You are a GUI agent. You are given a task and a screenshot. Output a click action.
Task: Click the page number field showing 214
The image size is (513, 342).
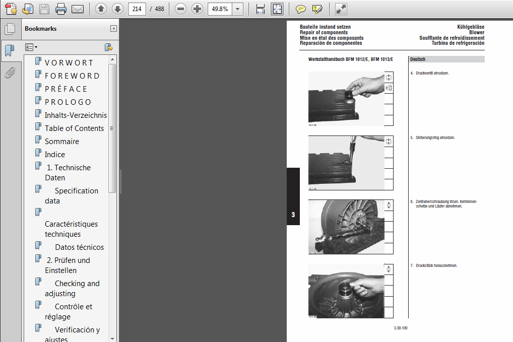pyautogui.click(x=137, y=9)
